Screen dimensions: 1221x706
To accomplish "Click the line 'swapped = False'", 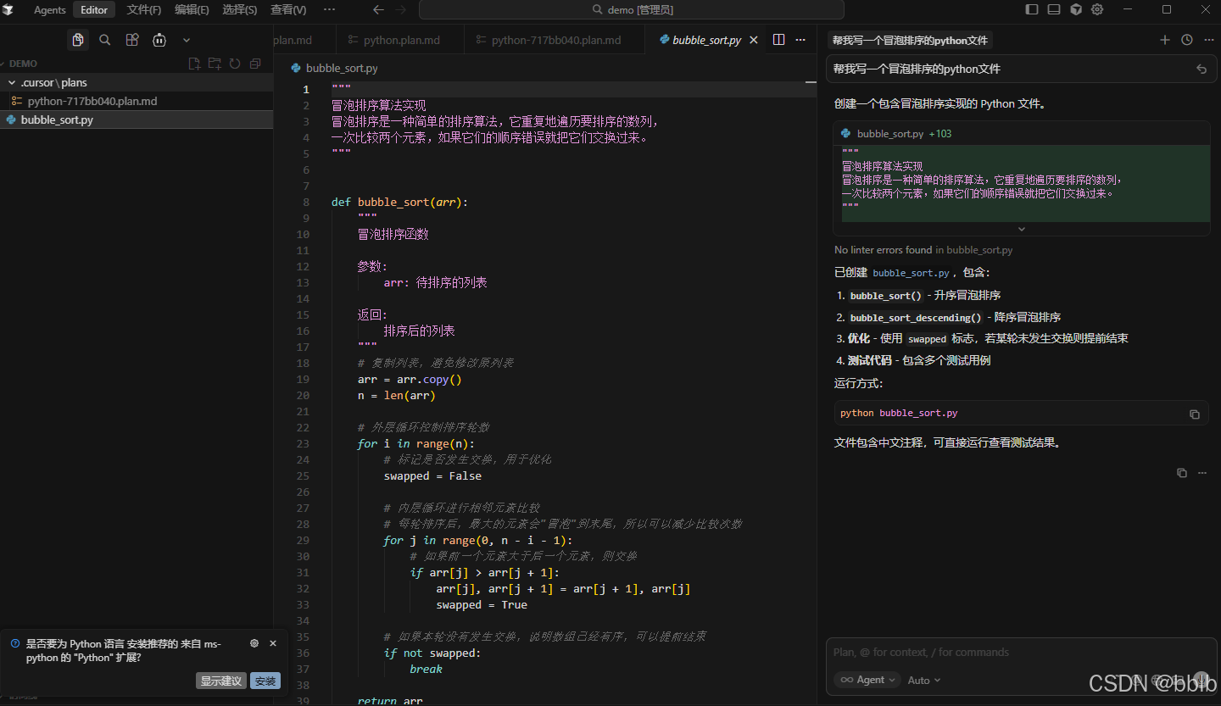I will [432, 476].
